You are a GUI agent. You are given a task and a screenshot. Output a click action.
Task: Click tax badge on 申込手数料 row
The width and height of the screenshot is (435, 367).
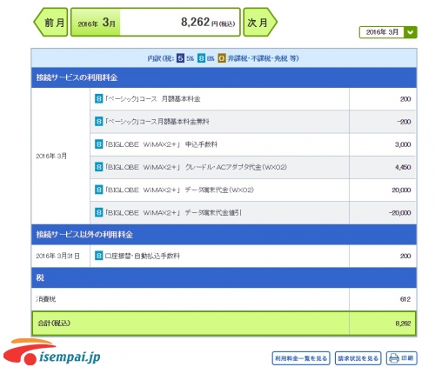pyautogui.click(x=99, y=144)
